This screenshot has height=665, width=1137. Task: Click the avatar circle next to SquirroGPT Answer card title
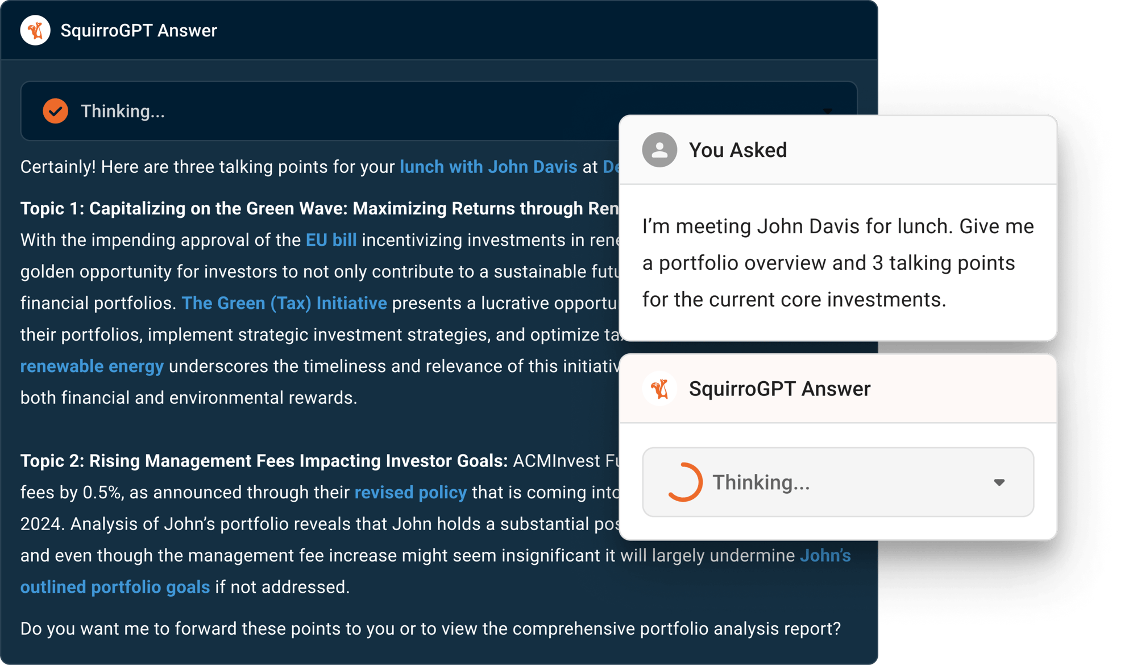pos(661,389)
